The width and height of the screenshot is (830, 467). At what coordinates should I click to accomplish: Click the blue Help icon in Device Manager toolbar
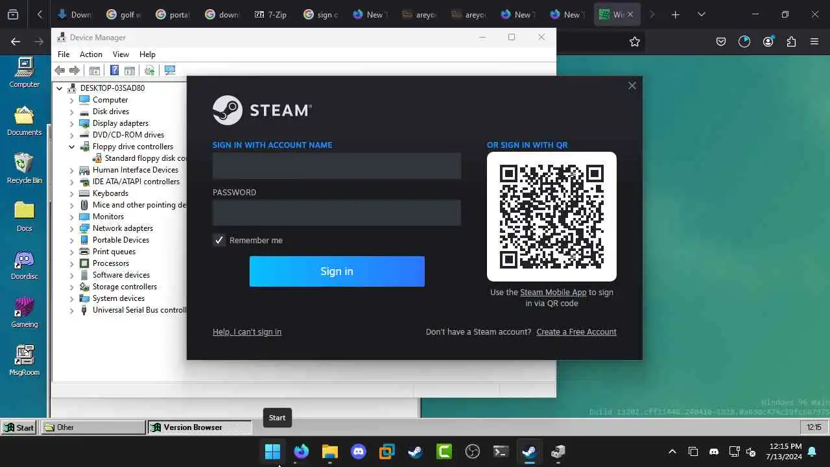[x=114, y=70]
